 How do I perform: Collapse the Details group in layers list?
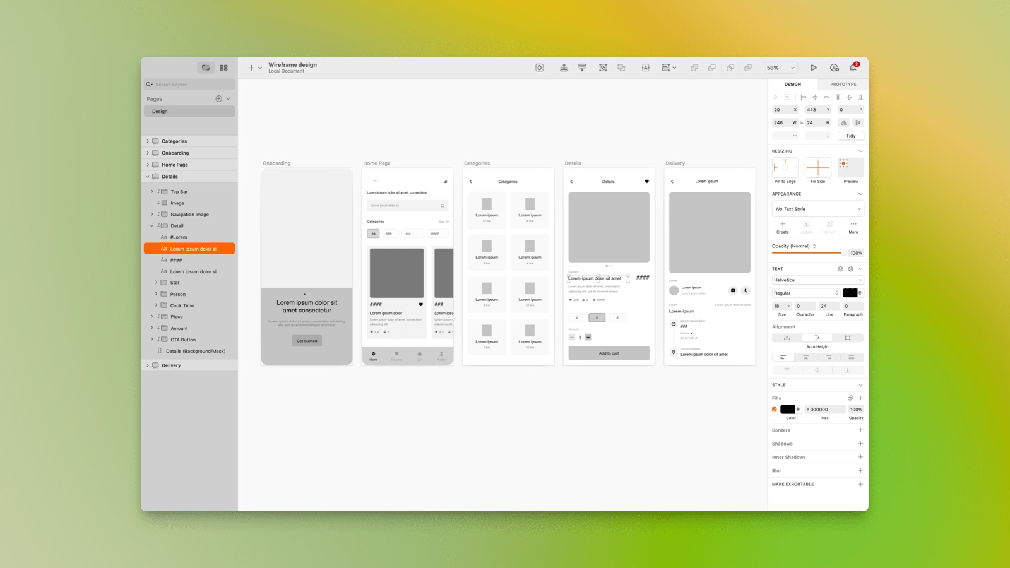click(147, 176)
